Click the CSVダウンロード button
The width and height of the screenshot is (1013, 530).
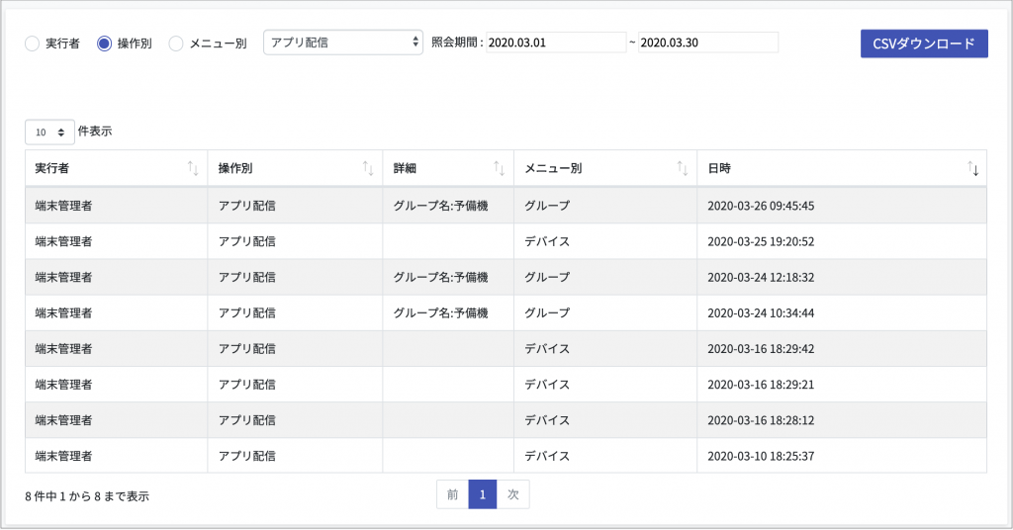[924, 44]
